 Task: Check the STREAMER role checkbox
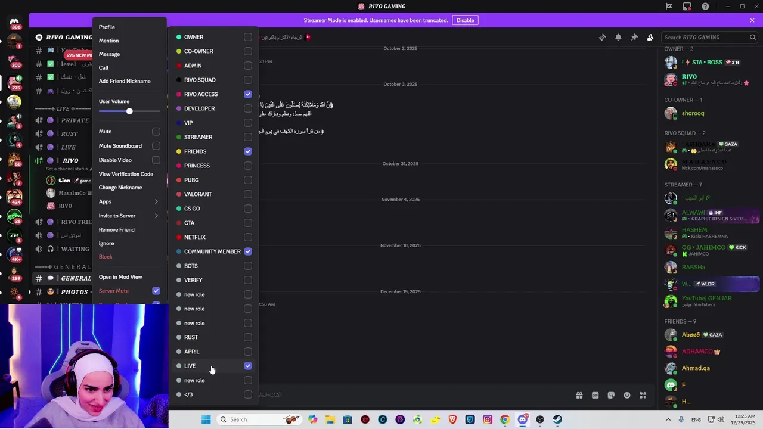pos(248,137)
